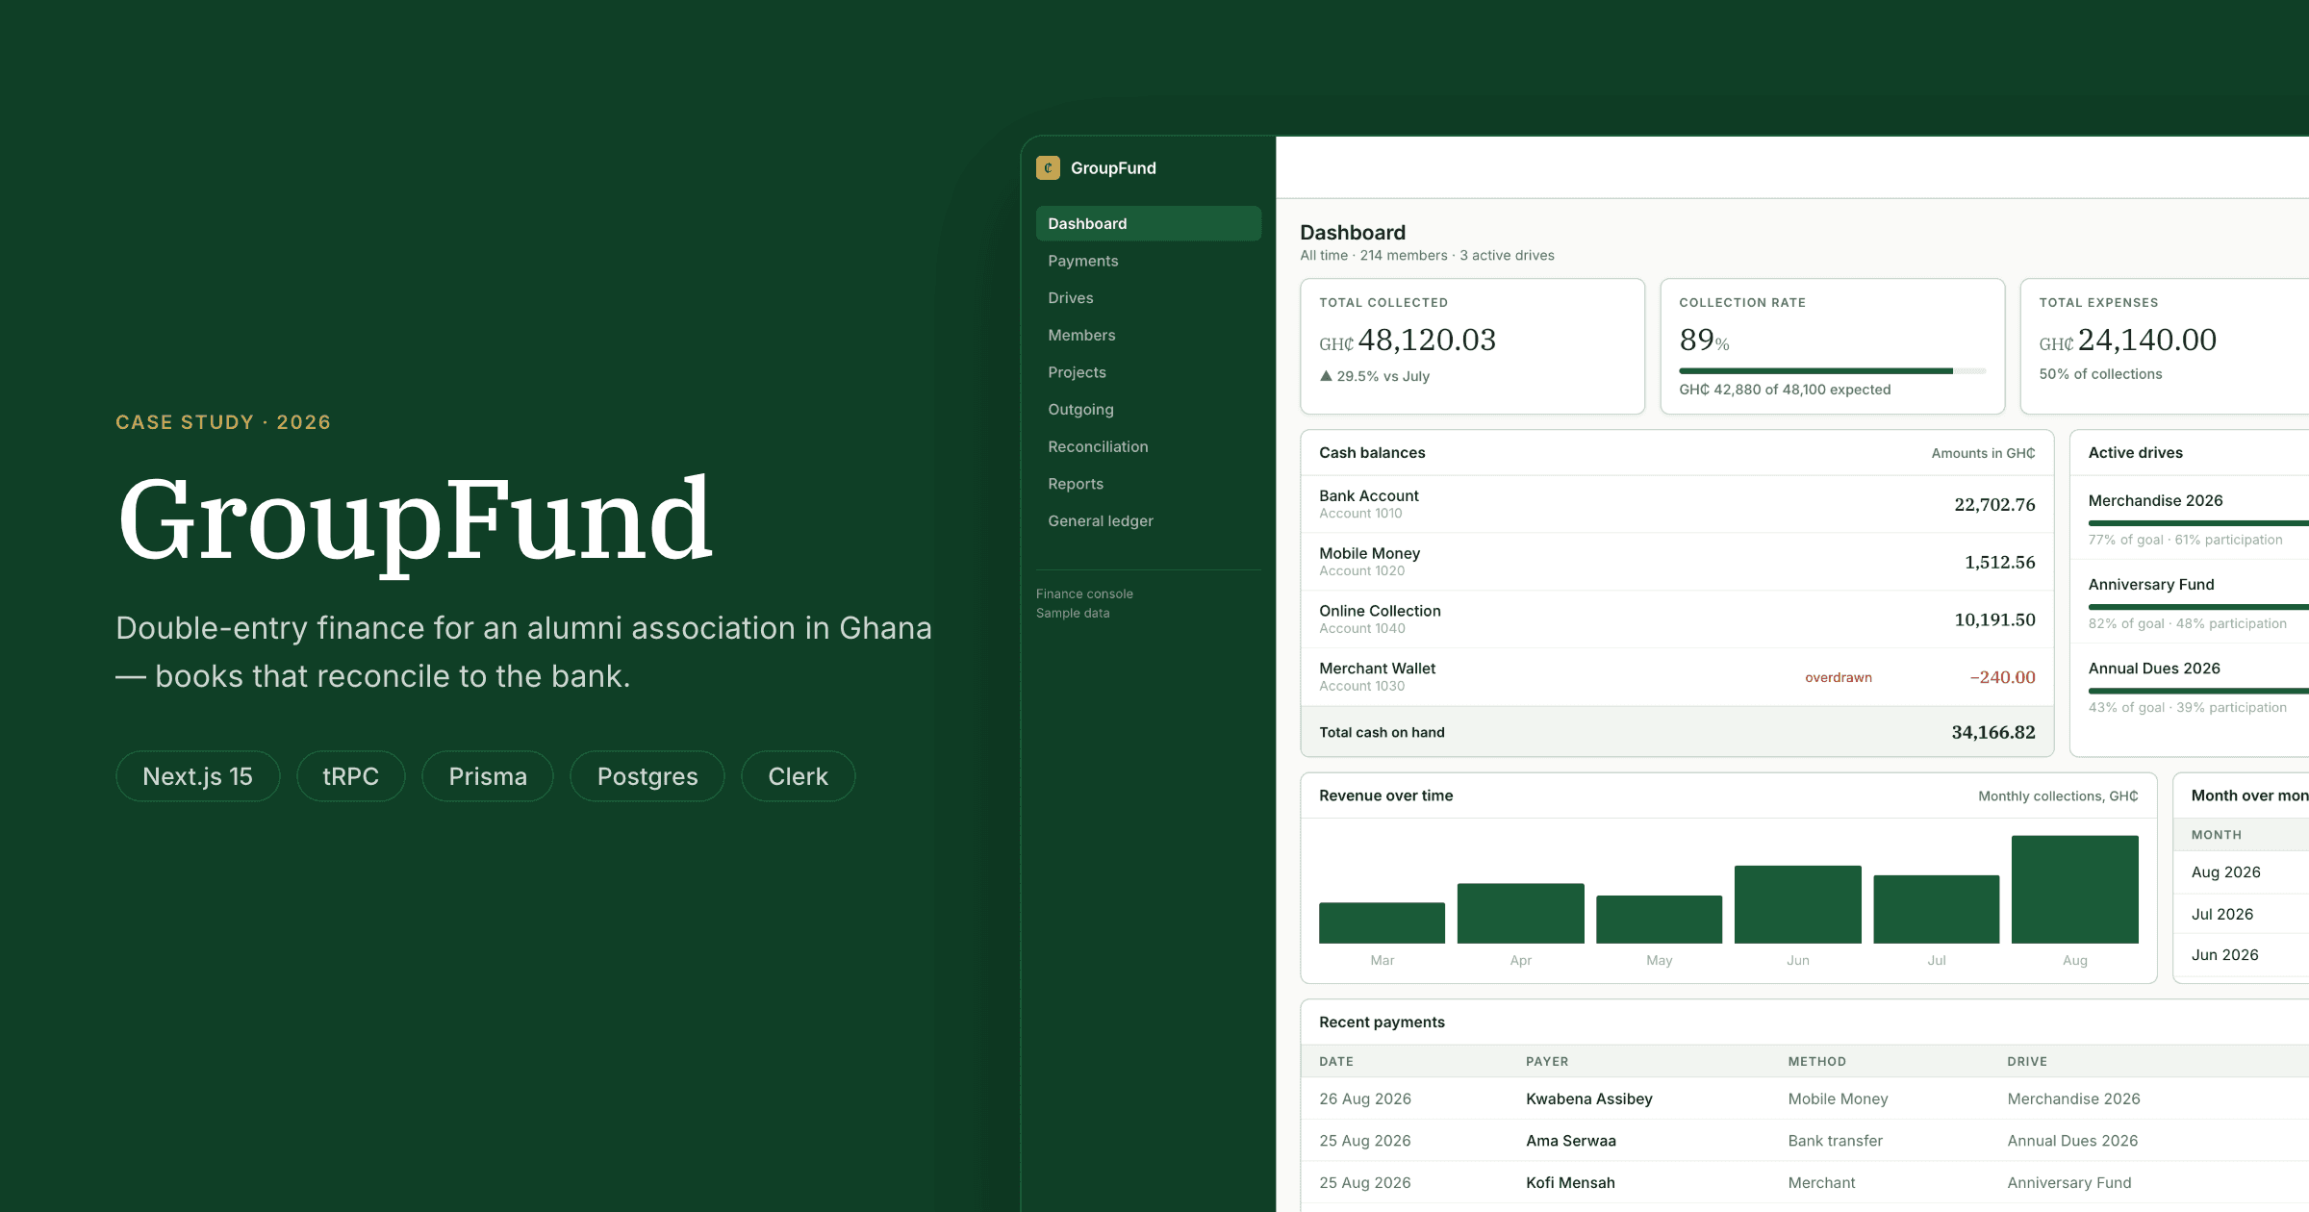Open Kwabena Assibey payment row

(x=1805, y=1098)
